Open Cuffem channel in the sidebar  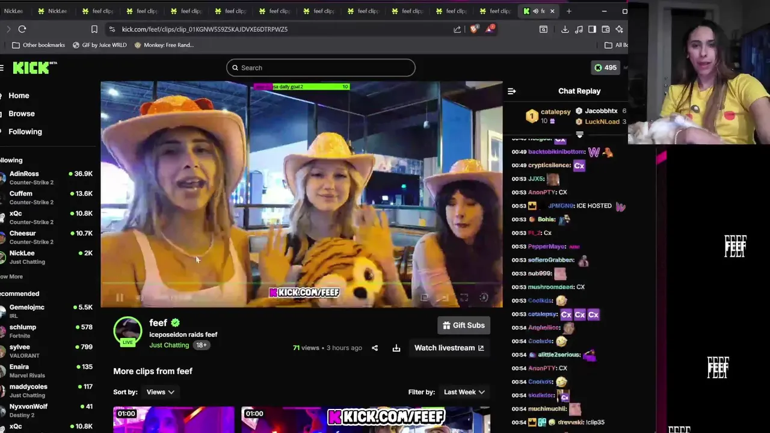[x=47, y=197]
